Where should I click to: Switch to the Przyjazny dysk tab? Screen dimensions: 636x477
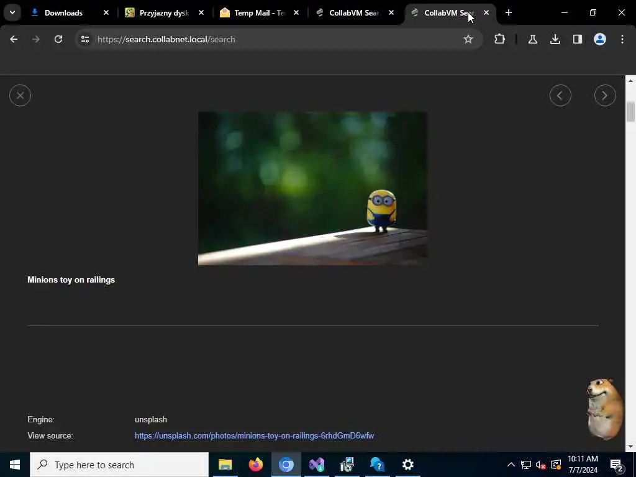(x=164, y=13)
